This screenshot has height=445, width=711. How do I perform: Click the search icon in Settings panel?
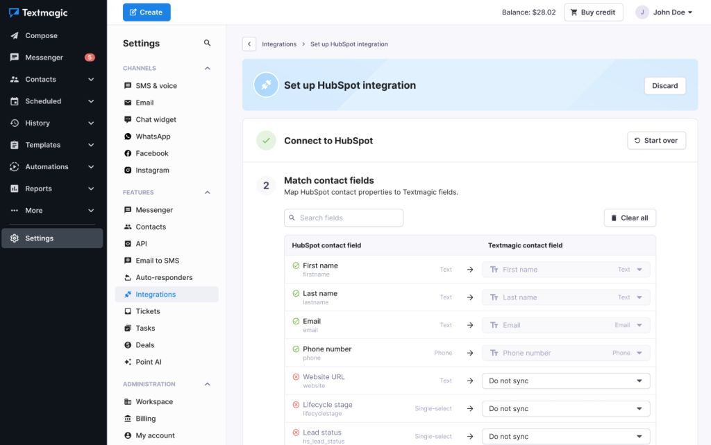[x=207, y=43]
